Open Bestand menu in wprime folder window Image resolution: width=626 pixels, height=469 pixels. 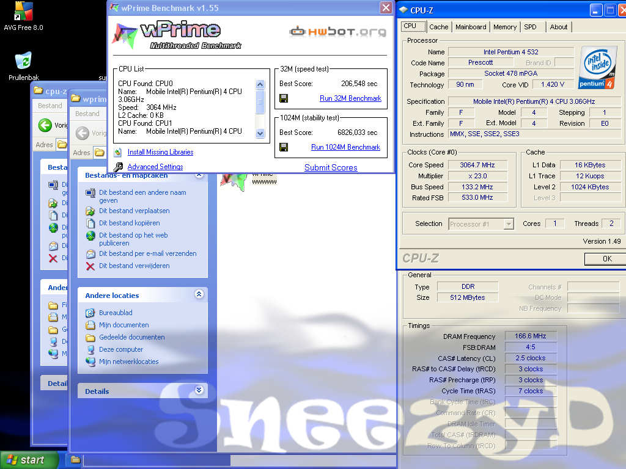click(87, 114)
